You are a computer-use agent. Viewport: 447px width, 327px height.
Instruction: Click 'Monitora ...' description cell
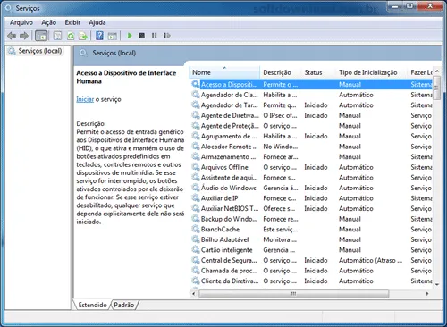280,239
